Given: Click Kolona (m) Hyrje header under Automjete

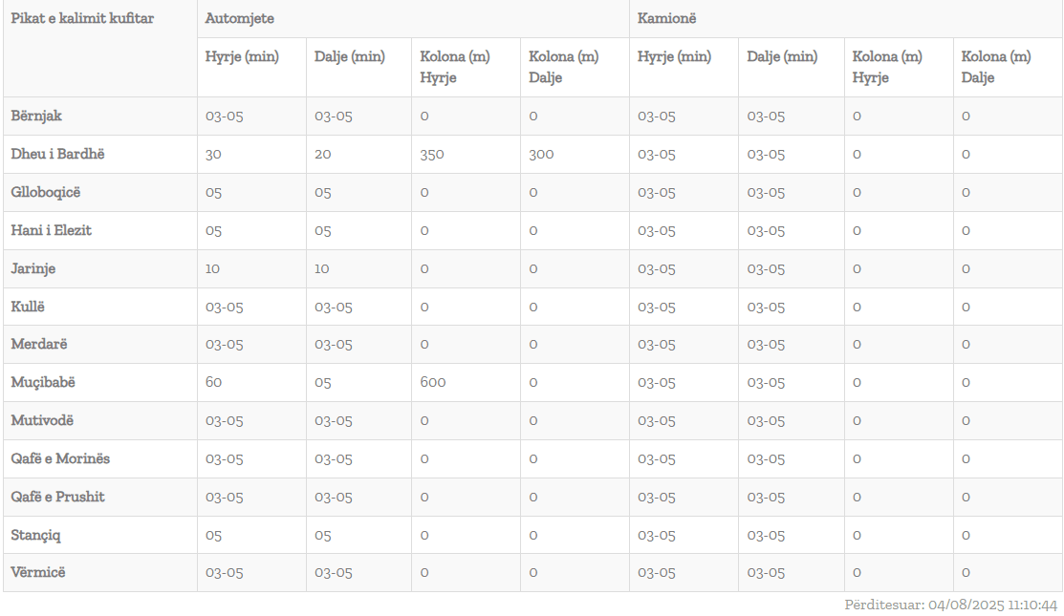Looking at the screenshot, I should click(455, 67).
